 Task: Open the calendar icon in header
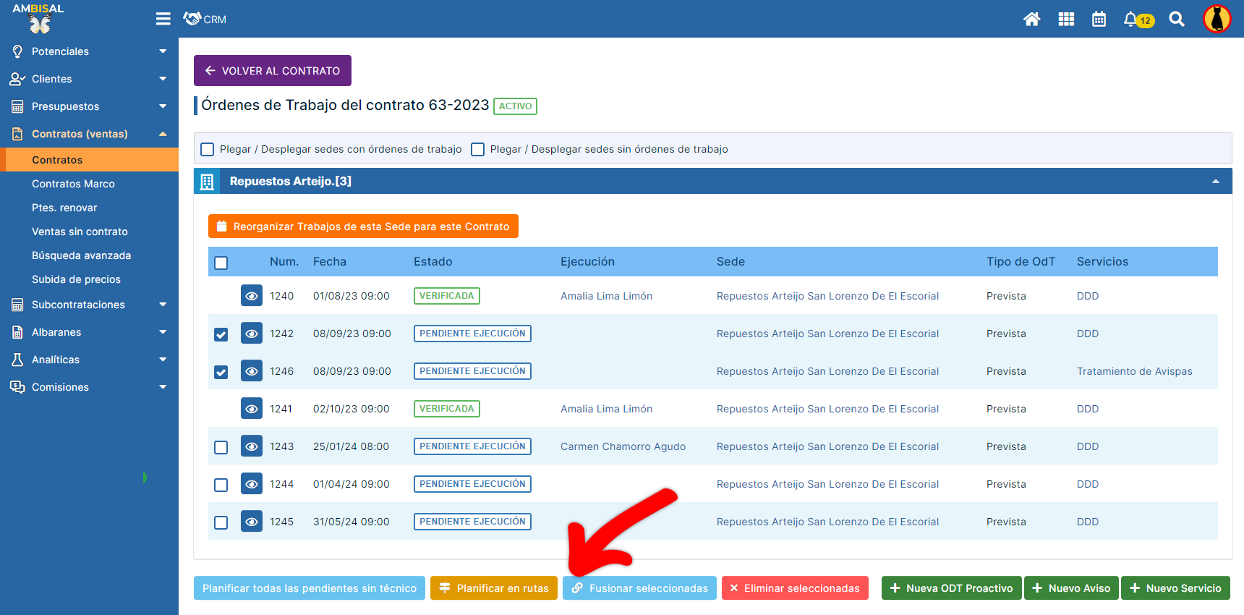(x=1099, y=20)
